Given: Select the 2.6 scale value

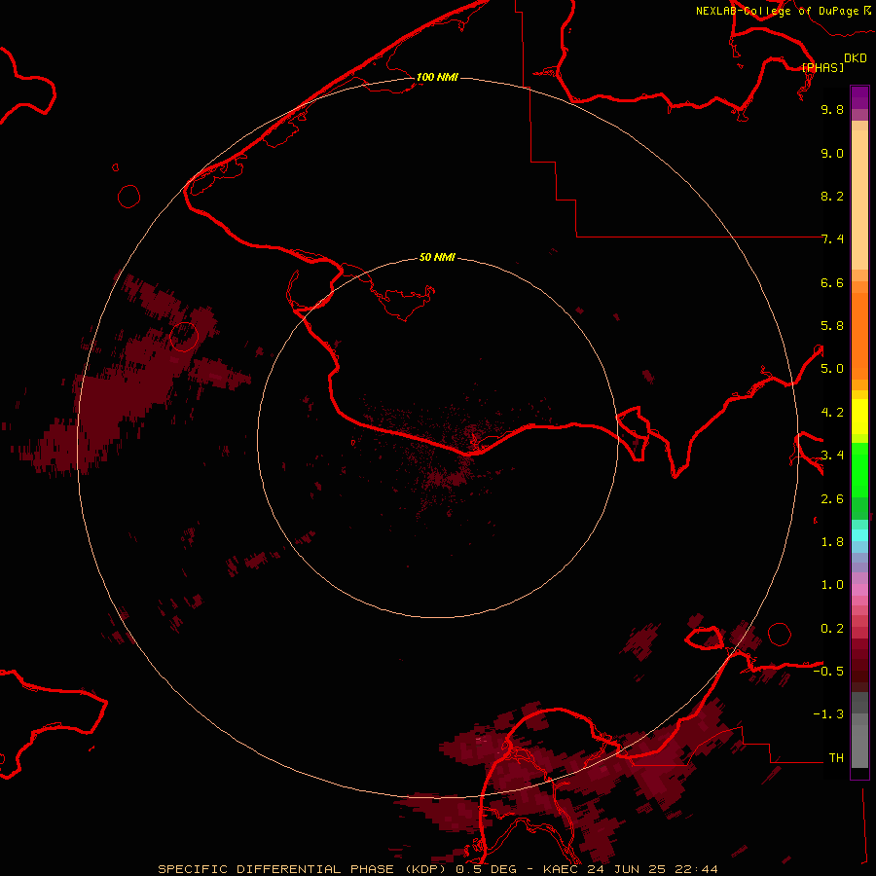Looking at the screenshot, I should 832,499.
